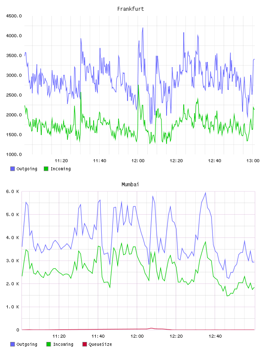261x351 pixels.
Task: Click the 11:40 time label in Mumbai chart
Action: tap(98, 336)
